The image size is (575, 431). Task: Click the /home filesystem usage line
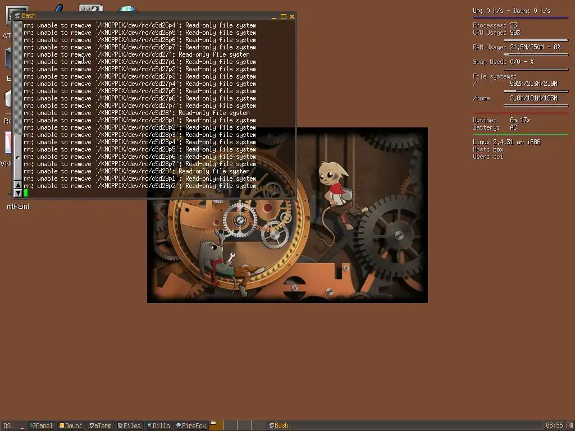515,98
